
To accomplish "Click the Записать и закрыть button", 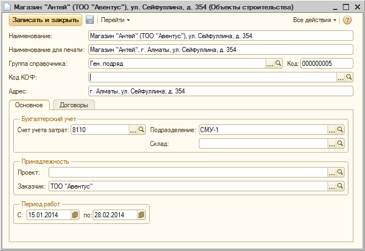I will tap(45, 20).
